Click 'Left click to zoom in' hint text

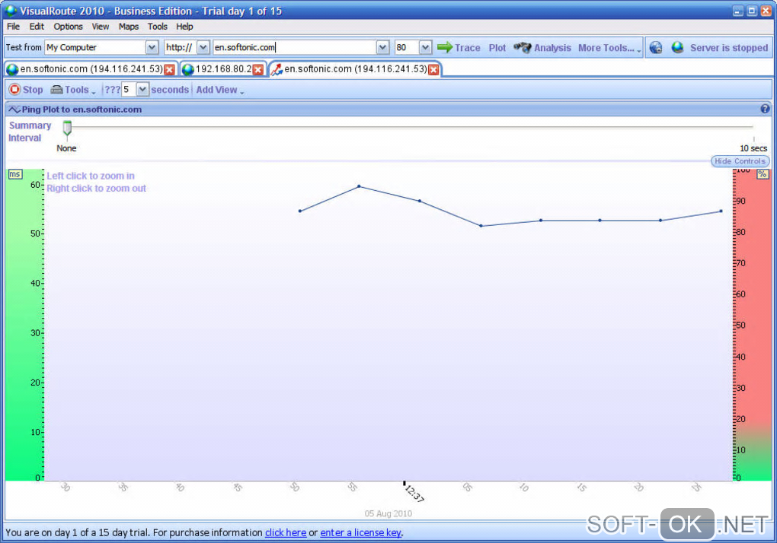(x=91, y=176)
